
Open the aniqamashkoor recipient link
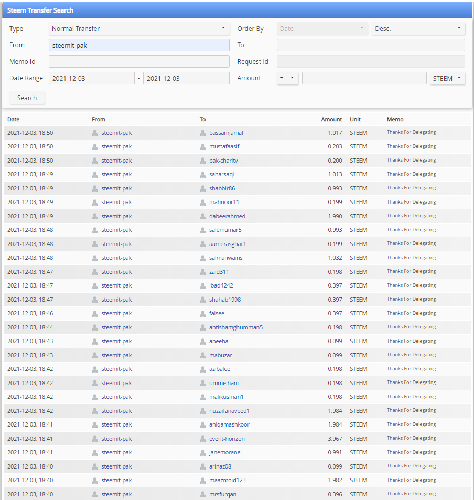click(x=229, y=425)
